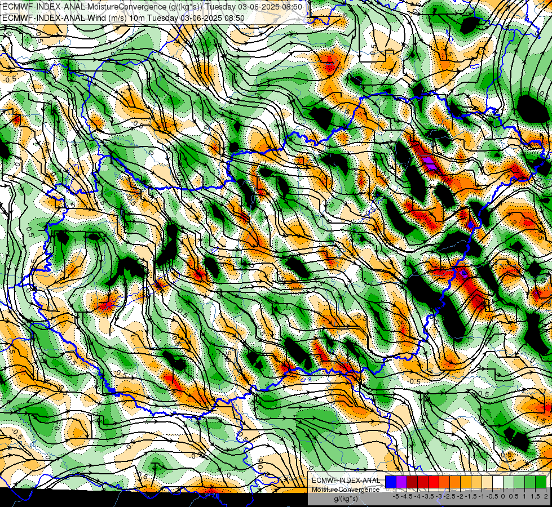Click the -0.5 tick label in legend
This screenshot has width=552, height=507.
(492, 496)
